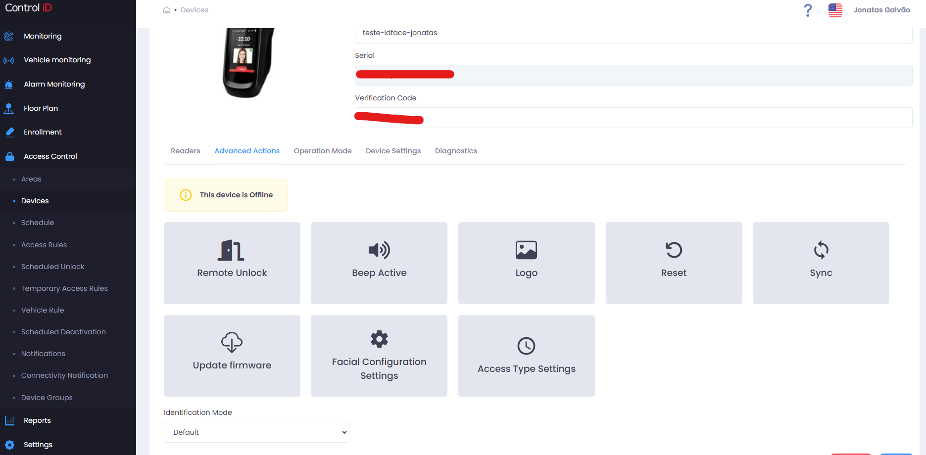This screenshot has height=455, width=926.
Task: Open Temporary Access Rules in sidebar
Action: click(64, 288)
